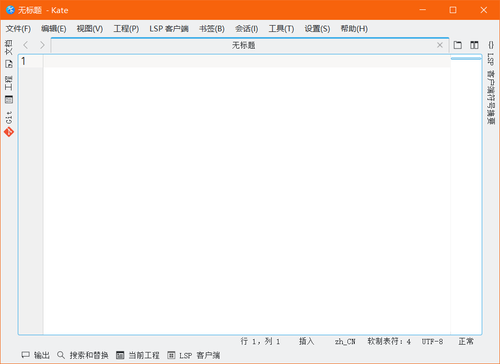500x364 pixels.
Task: Toggle the 搜索和替换 panel
Action: pyautogui.click(x=83, y=356)
